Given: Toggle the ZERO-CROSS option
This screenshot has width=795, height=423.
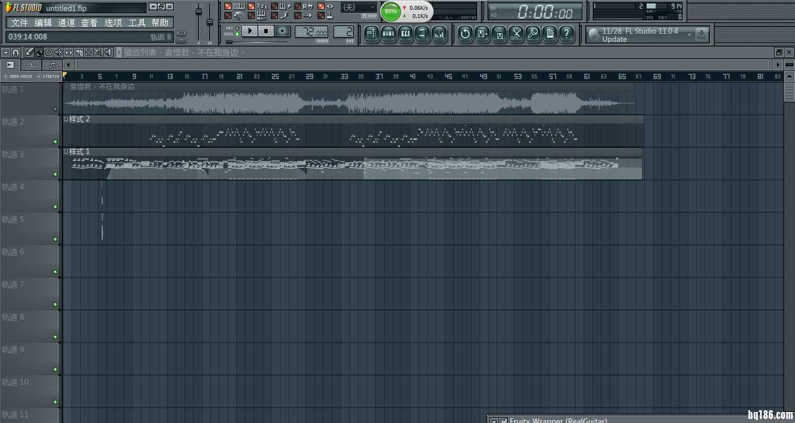Looking at the screenshot, I should click(x=18, y=76).
